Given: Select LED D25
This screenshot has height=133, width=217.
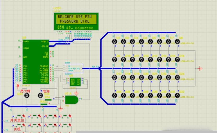Looking at the screenshot, I should click(114, 95).
